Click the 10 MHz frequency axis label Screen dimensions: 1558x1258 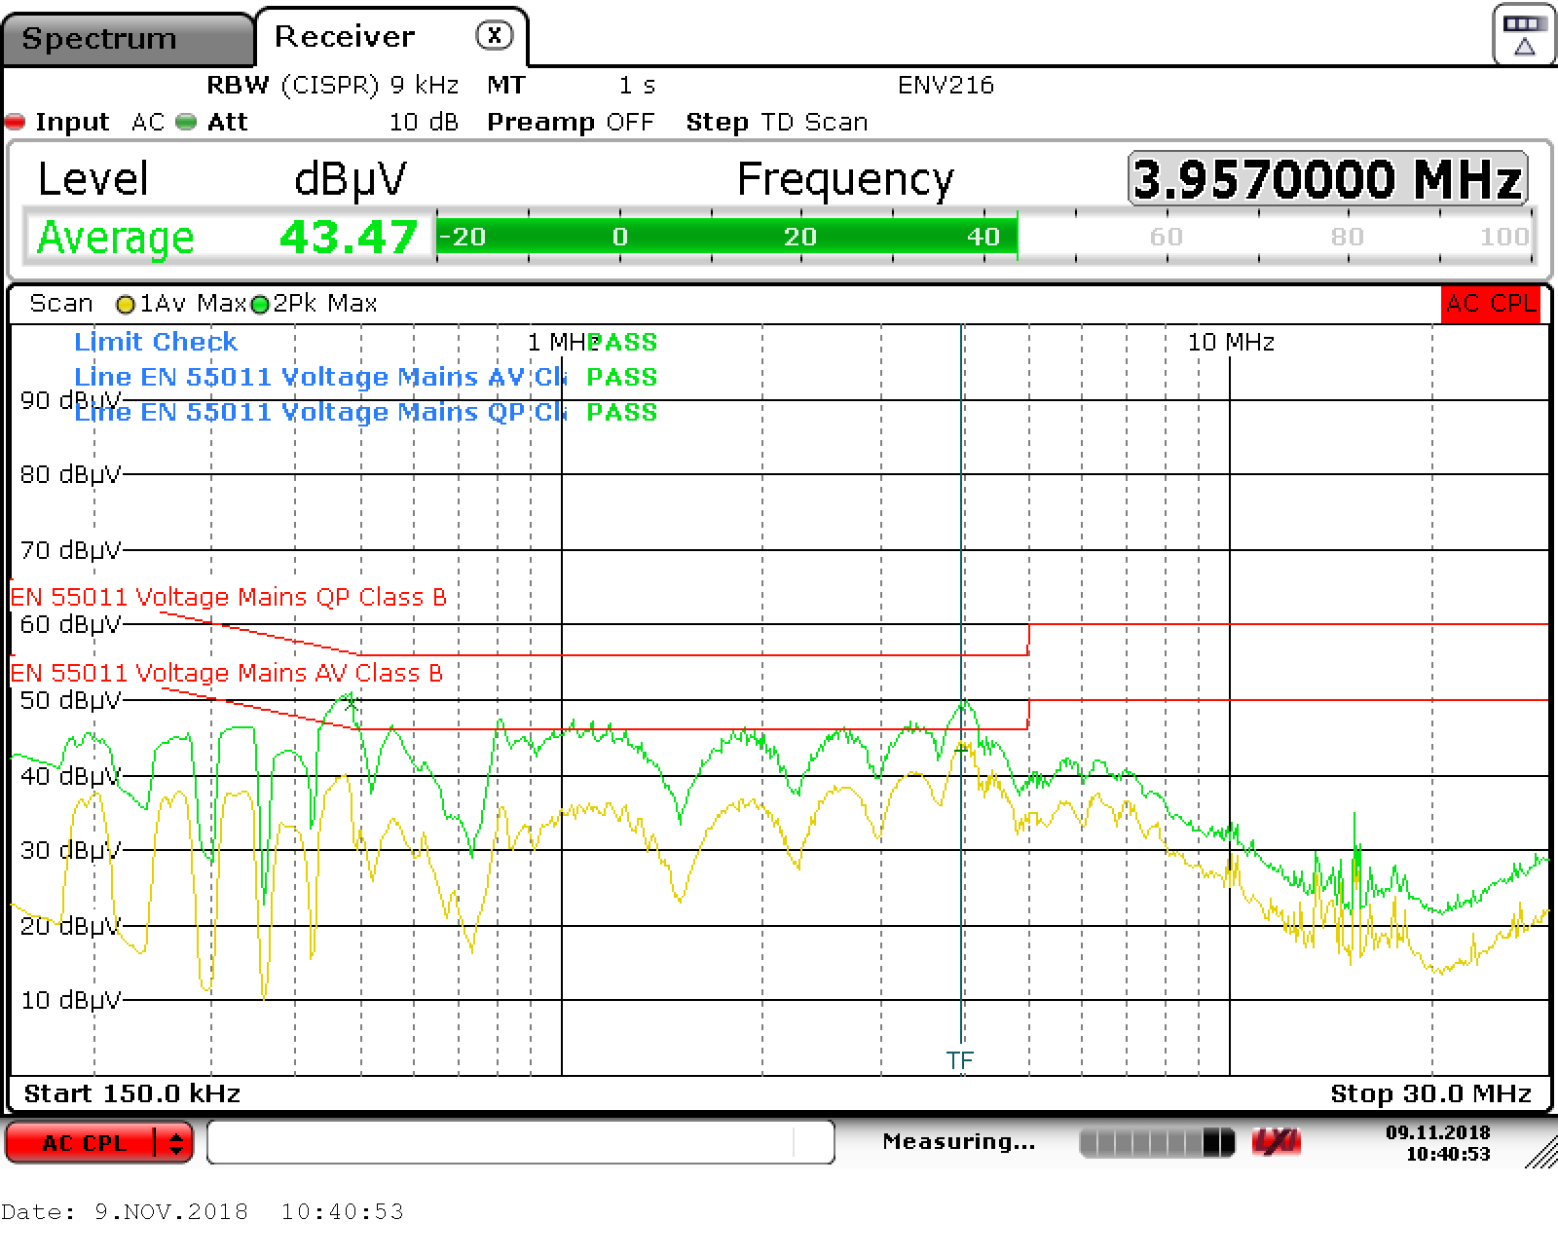click(x=1231, y=343)
